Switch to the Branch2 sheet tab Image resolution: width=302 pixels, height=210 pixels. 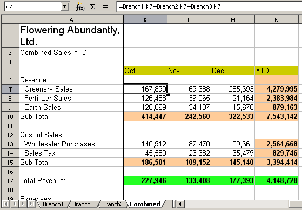click(83, 204)
